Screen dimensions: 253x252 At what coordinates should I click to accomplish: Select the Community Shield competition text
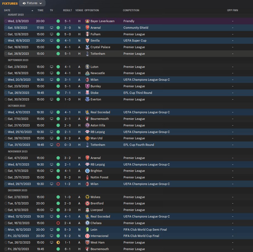click(136, 28)
